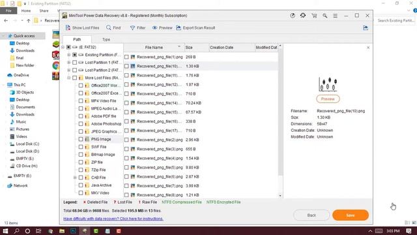
Task: Open the hamburger menu icon
Action: coord(336,16)
